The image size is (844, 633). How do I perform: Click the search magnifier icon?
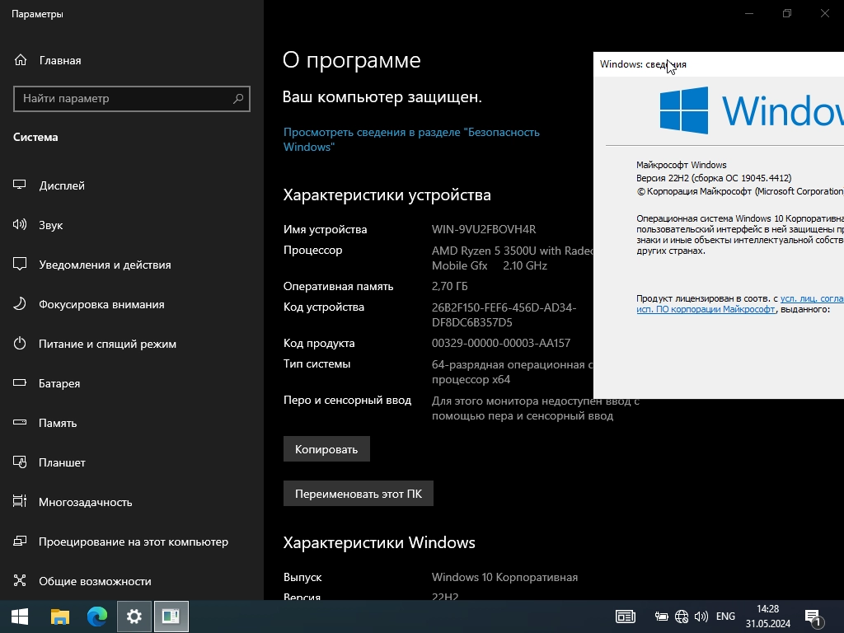pyautogui.click(x=238, y=99)
